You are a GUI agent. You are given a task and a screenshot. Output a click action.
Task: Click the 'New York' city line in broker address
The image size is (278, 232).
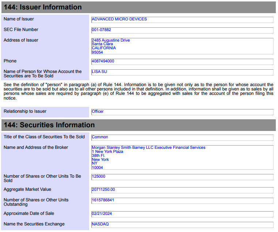point(100,159)
